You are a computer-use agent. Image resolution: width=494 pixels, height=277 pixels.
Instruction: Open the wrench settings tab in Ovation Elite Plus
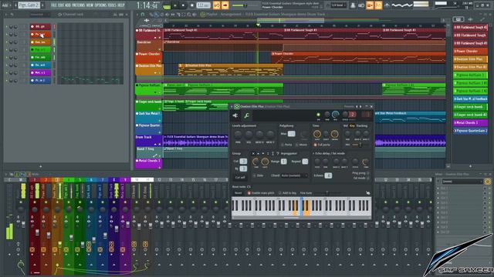(247, 115)
